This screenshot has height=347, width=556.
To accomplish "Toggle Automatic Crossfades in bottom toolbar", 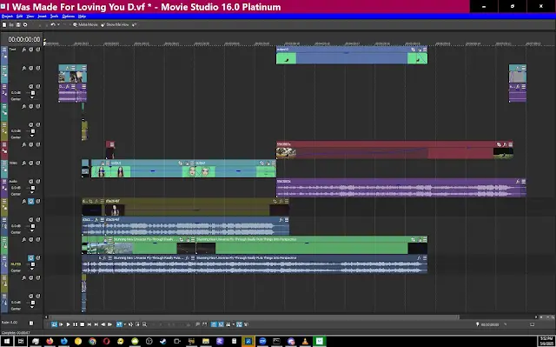I will point(221,324).
